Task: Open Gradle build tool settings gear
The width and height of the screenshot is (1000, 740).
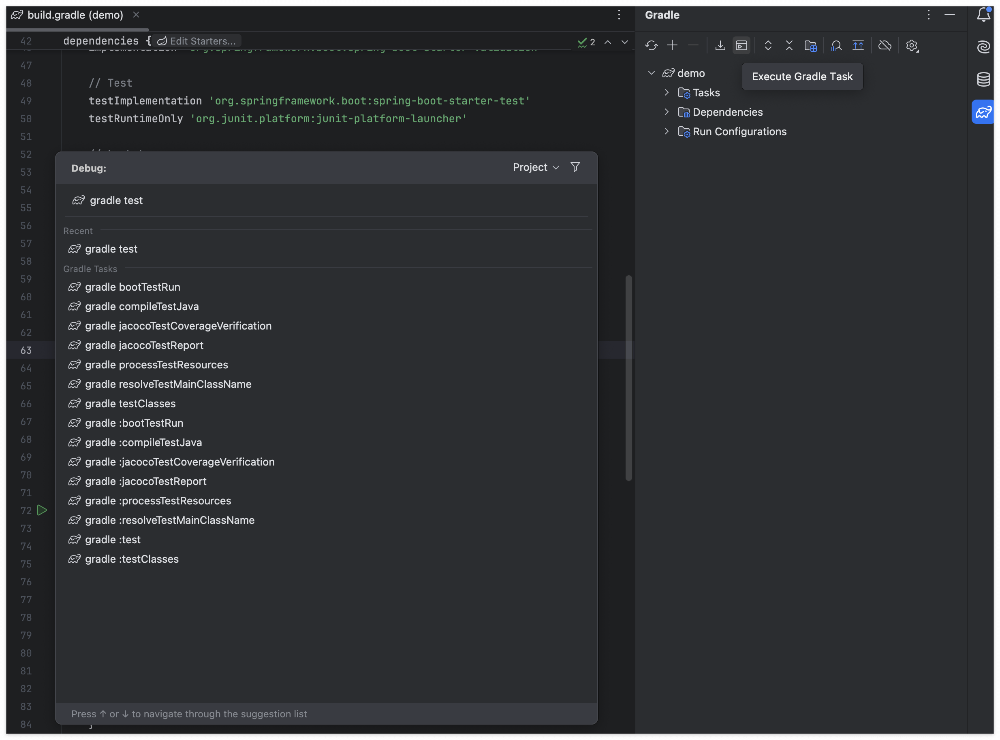Action: point(911,45)
